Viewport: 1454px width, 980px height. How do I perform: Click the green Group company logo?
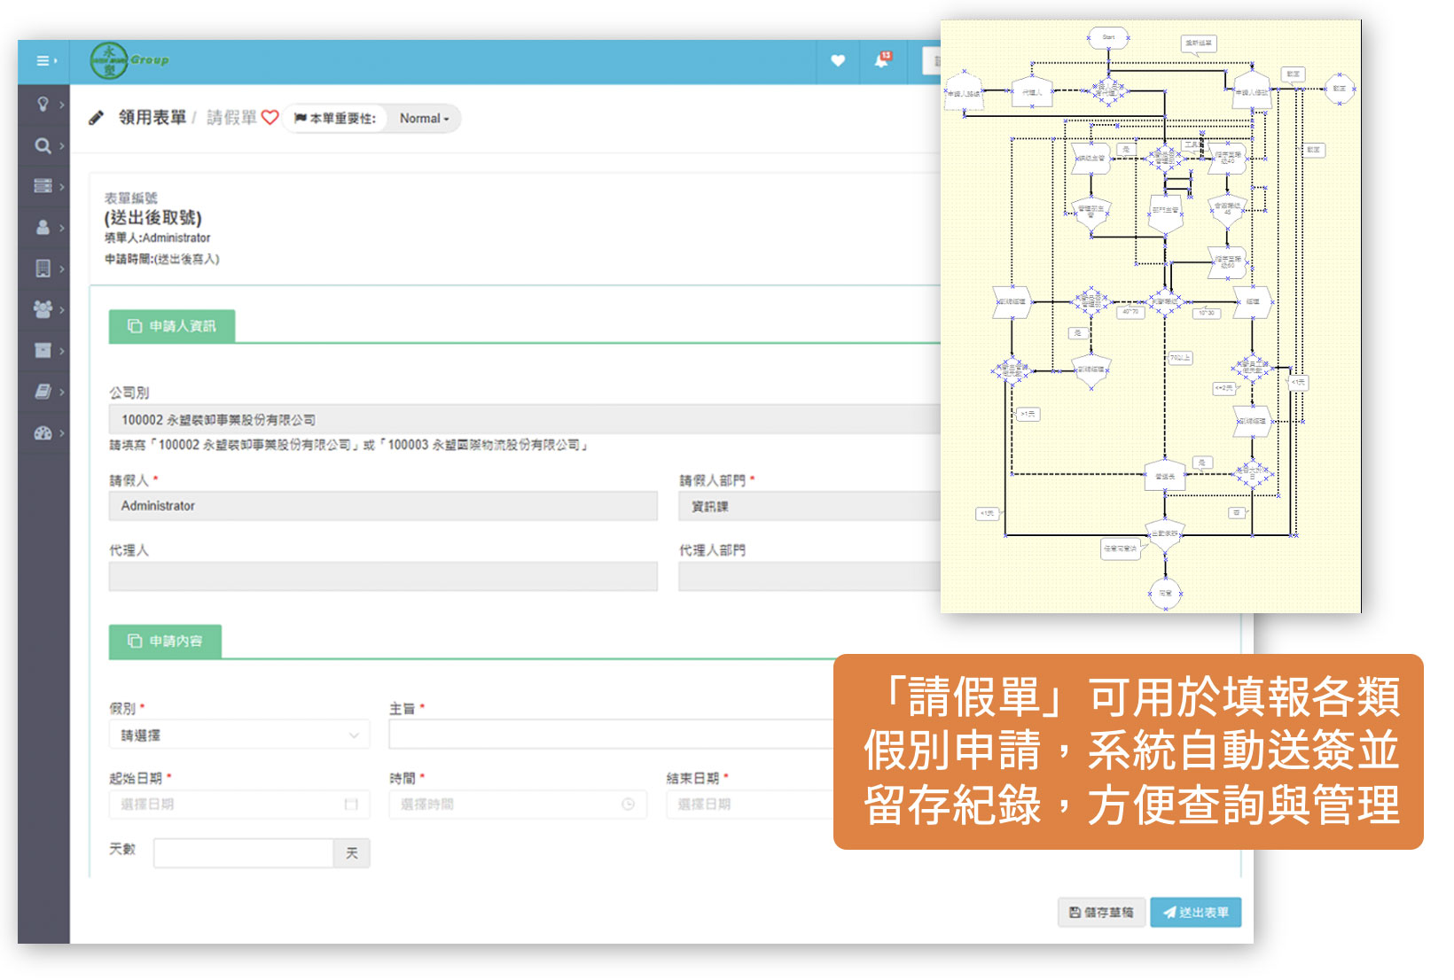(x=129, y=60)
